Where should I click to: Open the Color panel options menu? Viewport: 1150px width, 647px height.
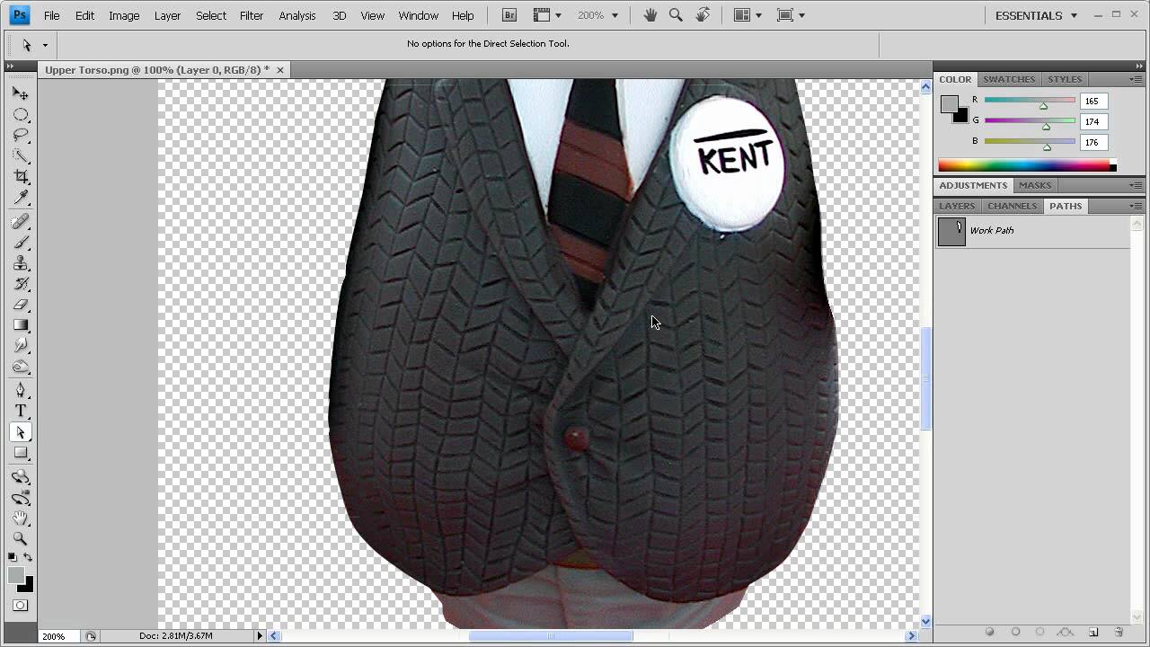click(x=1137, y=80)
